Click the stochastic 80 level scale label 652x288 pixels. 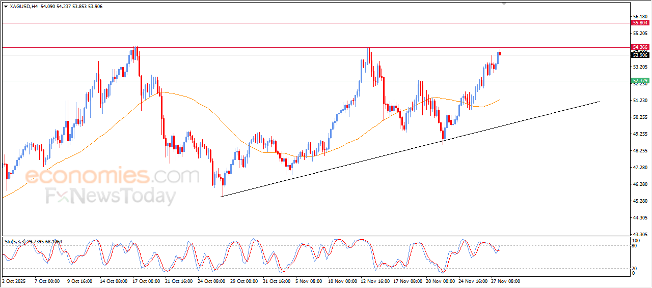pyautogui.click(x=634, y=246)
